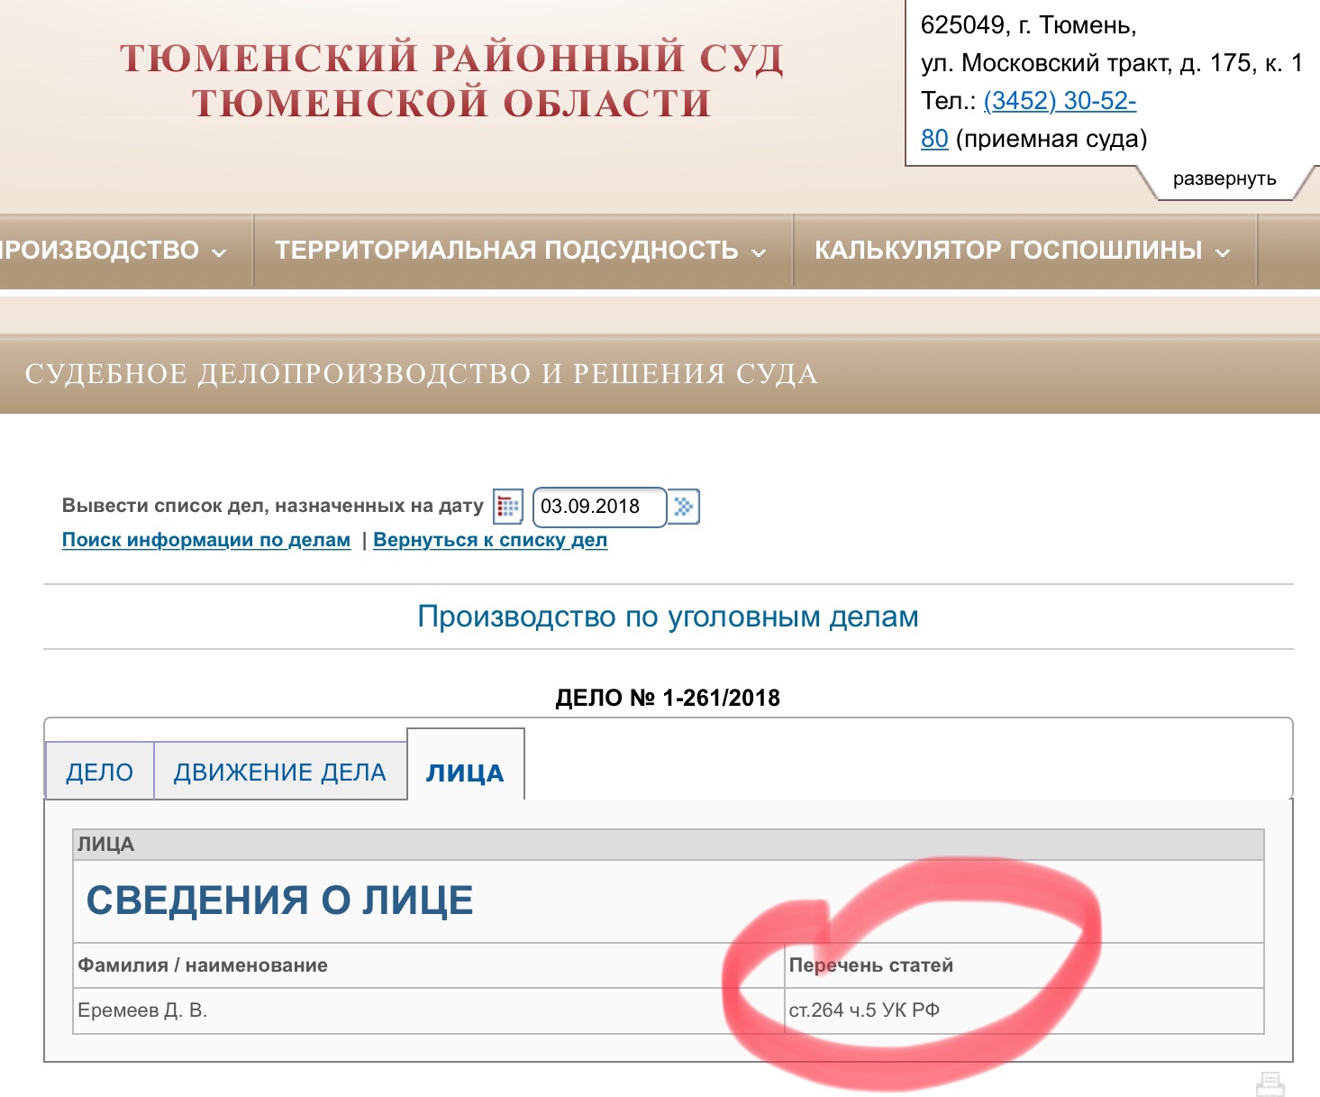This screenshot has width=1320, height=1097.
Task: Click the Еремеев Д. В. table cell
Action: tap(142, 1010)
